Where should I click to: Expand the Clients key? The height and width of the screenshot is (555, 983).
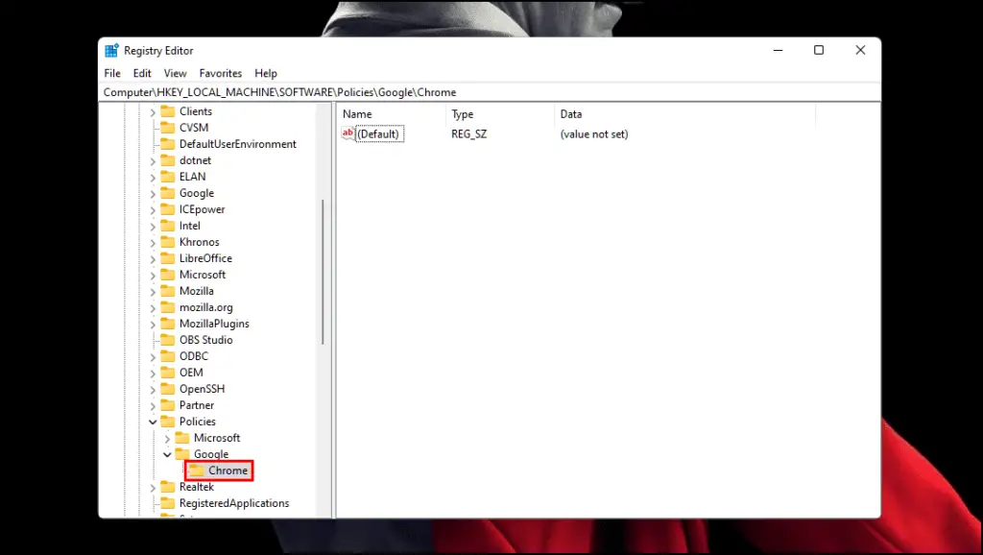[x=153, y=112]
